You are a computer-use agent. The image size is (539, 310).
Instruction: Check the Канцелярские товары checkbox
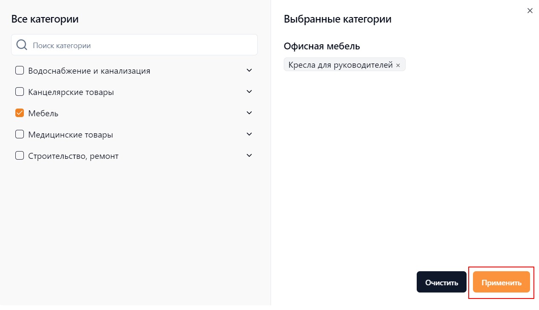[20, 92]
